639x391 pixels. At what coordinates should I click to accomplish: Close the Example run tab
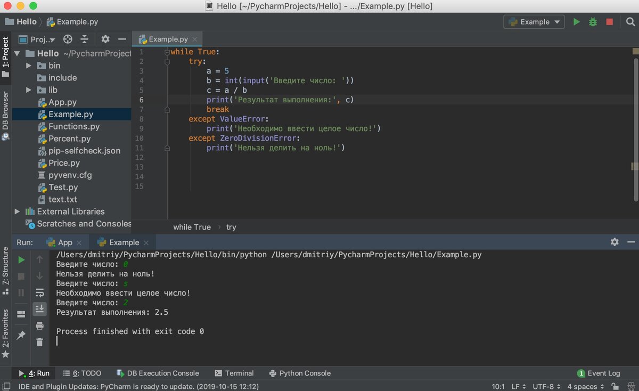(x=146, y=242)
